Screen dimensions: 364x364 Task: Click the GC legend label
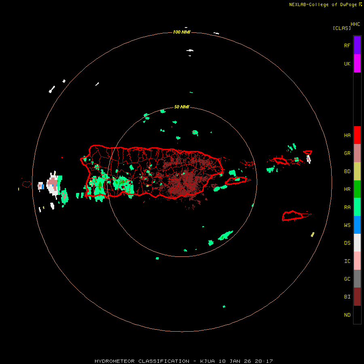[x=347, y=279]
